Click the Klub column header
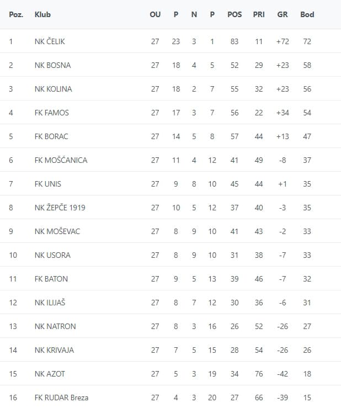Image resolution: width=341 pixels, height=408 pixels. [x=42, y=14]
